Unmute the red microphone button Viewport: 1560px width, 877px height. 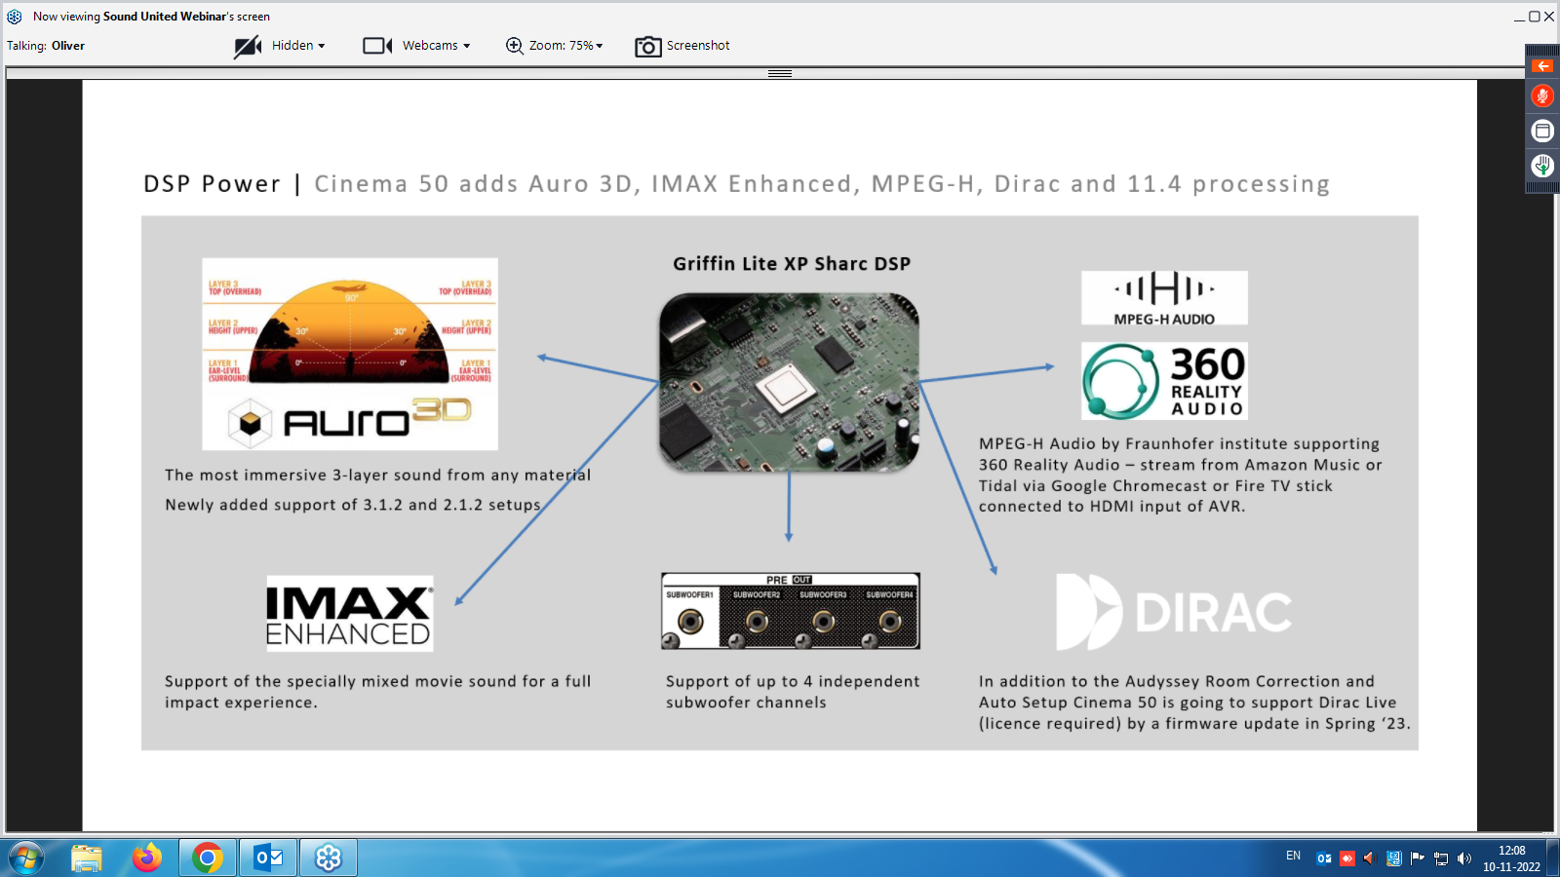[1542, 95]
